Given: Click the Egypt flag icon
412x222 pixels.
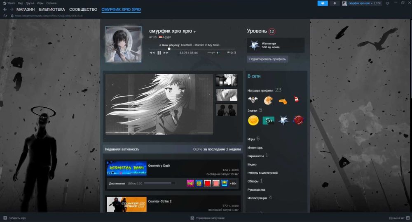Looking at the screenshot, I should [161, 37].
